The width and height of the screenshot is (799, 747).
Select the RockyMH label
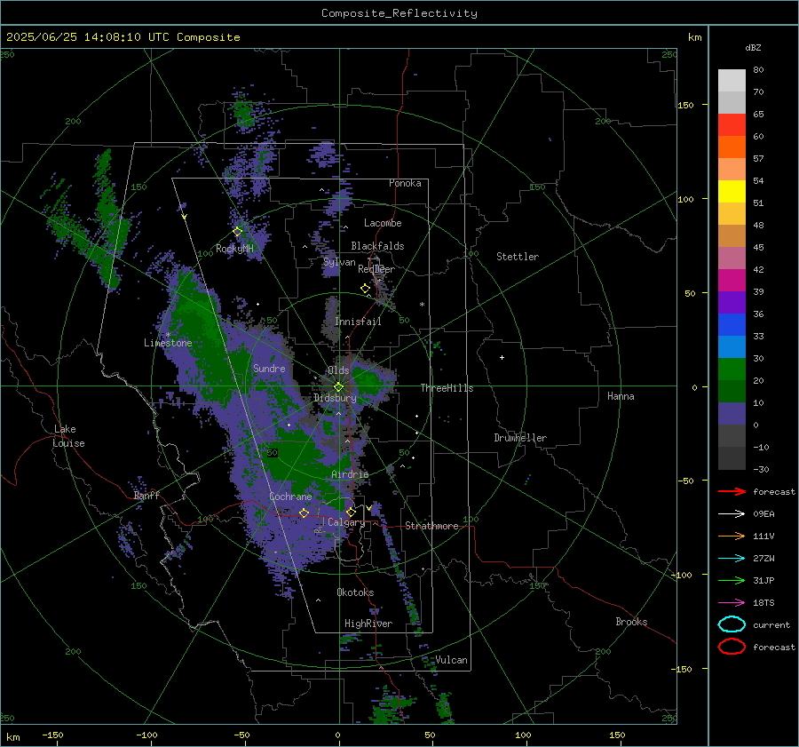tap(234, 249)
